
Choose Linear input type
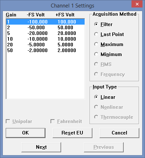[x=104, y=97]
